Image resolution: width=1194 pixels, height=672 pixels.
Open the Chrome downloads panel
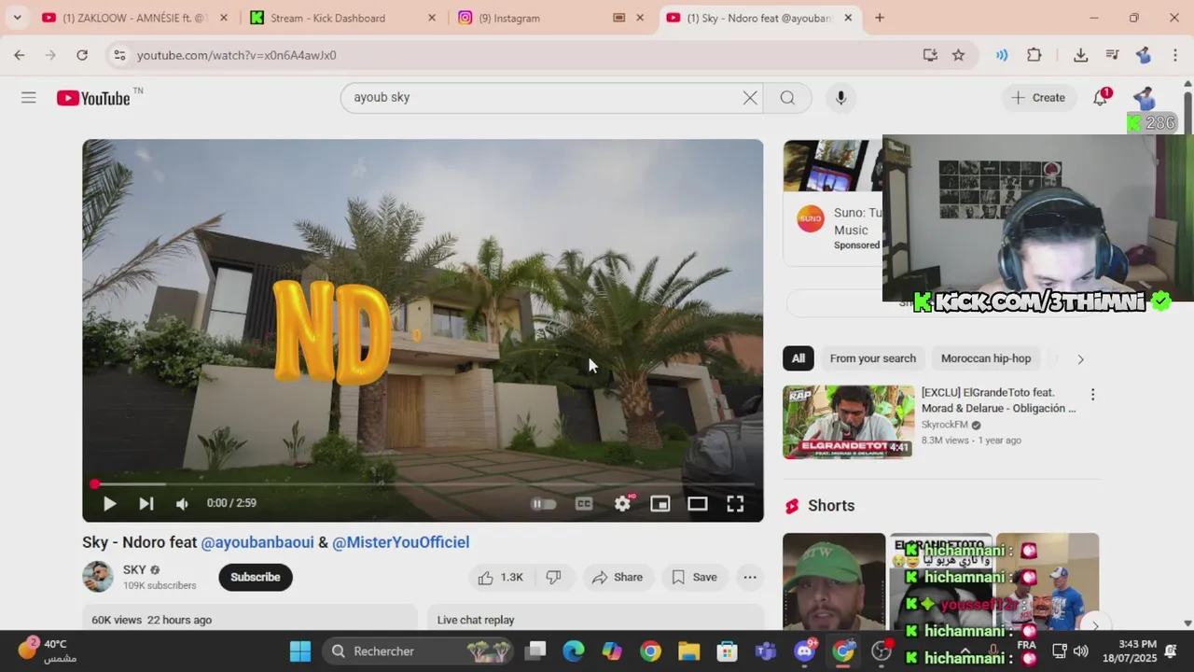pos(1080,55)
